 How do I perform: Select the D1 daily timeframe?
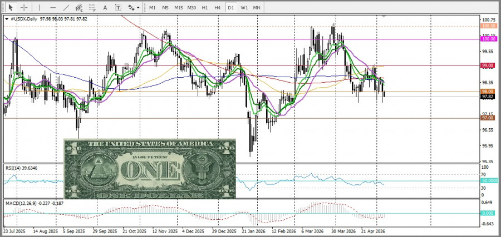point(230,7)
